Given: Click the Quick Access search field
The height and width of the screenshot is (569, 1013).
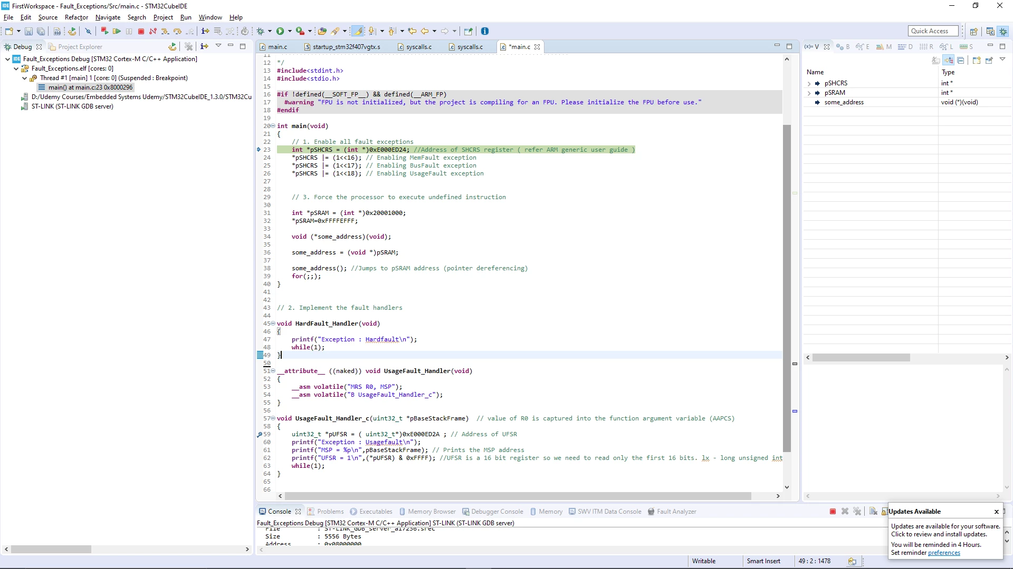Looking at the screenshot, I should point(933,31).
